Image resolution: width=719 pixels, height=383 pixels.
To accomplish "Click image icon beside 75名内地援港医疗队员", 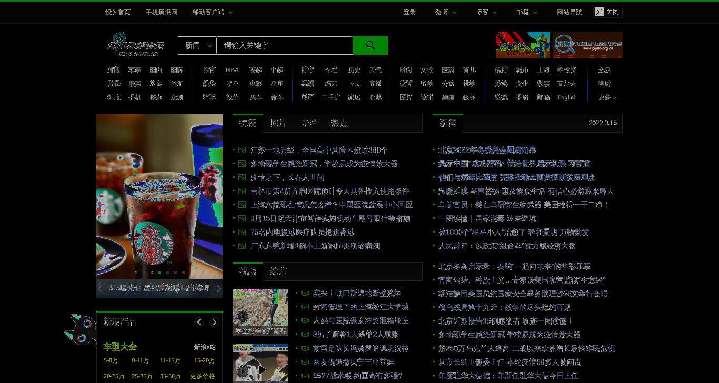I will tap(242, 232).
